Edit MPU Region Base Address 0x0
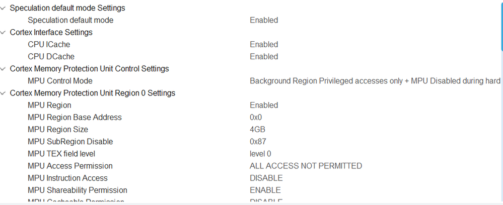Viewport: 503px width, 205px height. tap(256, 117)
